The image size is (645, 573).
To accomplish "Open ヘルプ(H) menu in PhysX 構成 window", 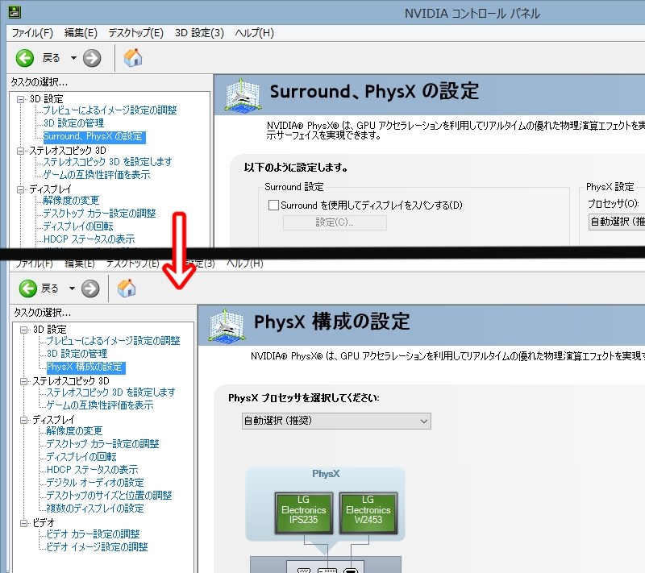I will [245, 264].
